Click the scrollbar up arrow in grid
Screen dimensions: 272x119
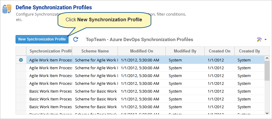click(x=267, y=58)
